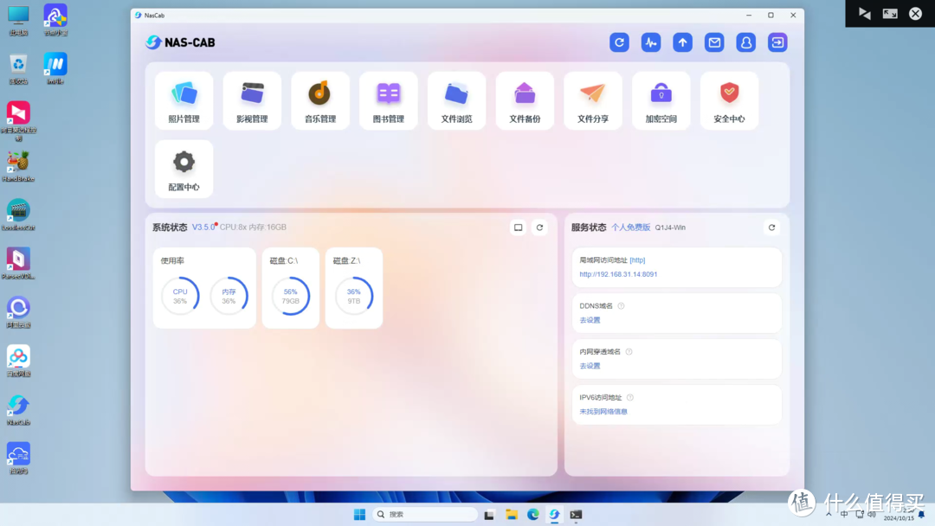This screenshot has width=935, height=526.
Task: Refresh the 服务状态 service status panel
Action: click(771, 228)
